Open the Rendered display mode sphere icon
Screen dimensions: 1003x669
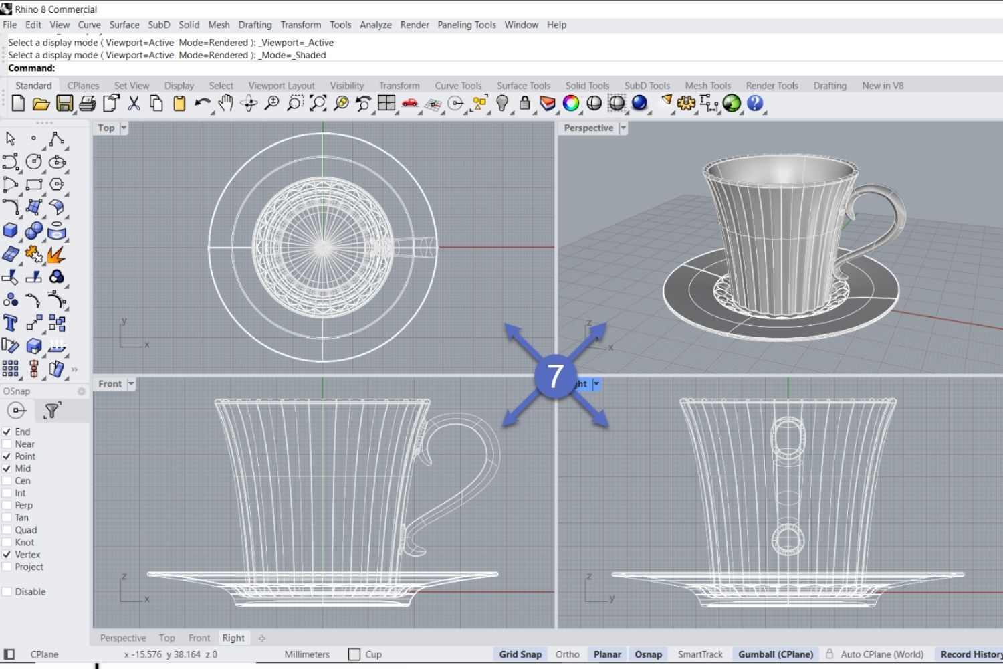(x=639, y=104)
